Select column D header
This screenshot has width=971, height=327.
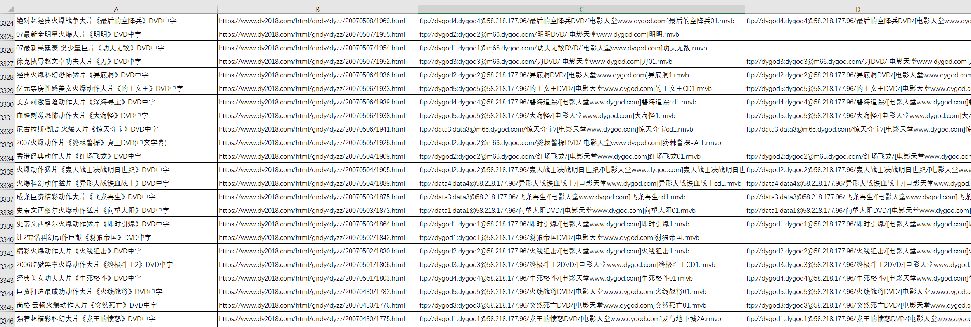(858, 9)
